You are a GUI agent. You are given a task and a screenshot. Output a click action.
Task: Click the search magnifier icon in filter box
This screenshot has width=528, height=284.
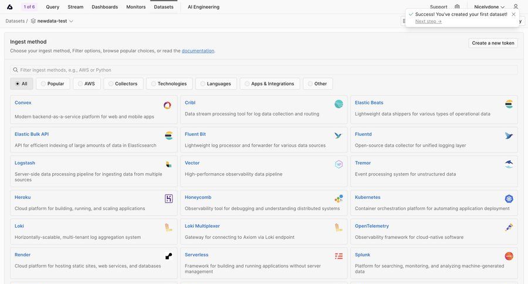click(x=15, y=70)
